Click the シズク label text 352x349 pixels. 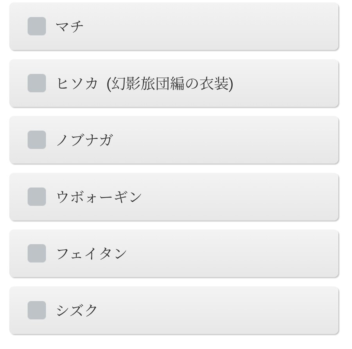pos(77,310)
